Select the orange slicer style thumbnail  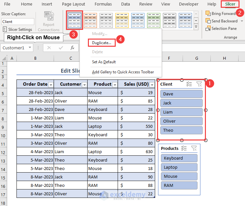coord(90,20)
